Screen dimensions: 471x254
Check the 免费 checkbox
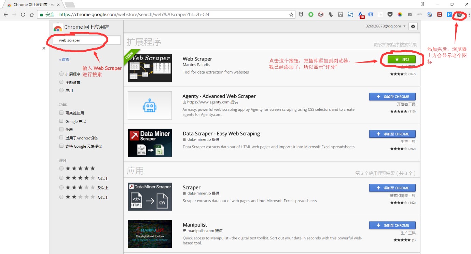pos(61,129)
